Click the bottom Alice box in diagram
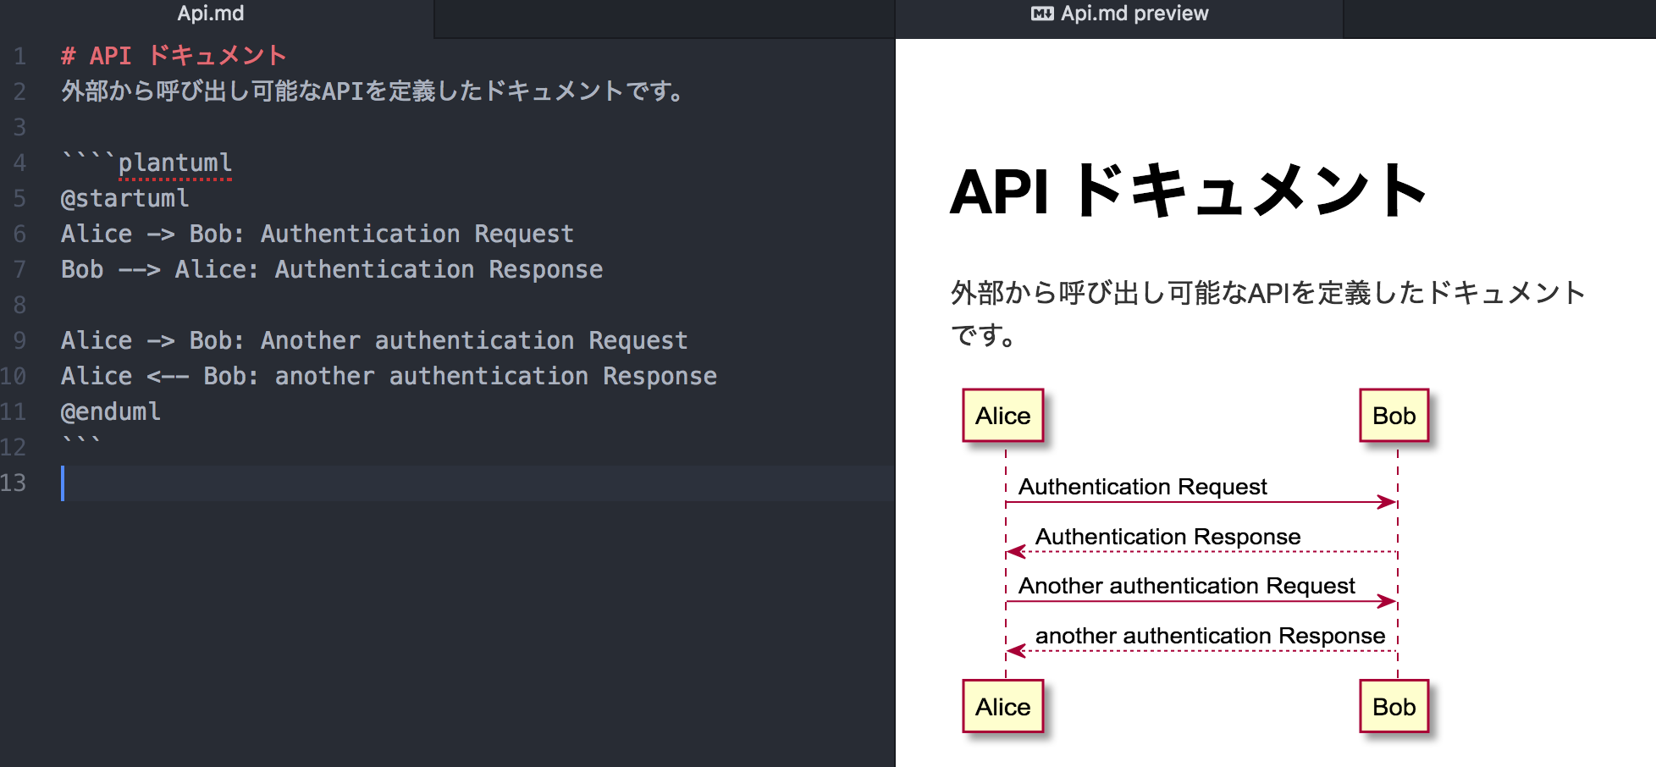This screenshot has width=1656, height=767. [x=1003, y=706]
